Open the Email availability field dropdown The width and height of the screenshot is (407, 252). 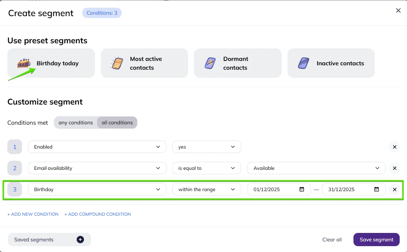pos(97,168)
